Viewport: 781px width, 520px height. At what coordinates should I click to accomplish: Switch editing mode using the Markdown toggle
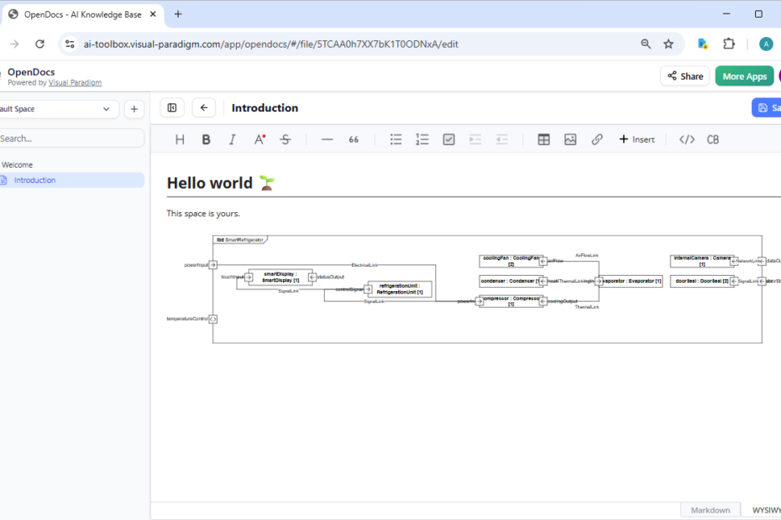tap(710, 510)
